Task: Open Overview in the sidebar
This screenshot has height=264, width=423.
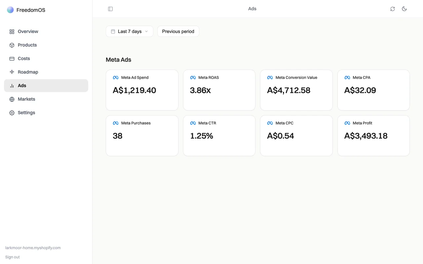Action: tap(46, 32)
